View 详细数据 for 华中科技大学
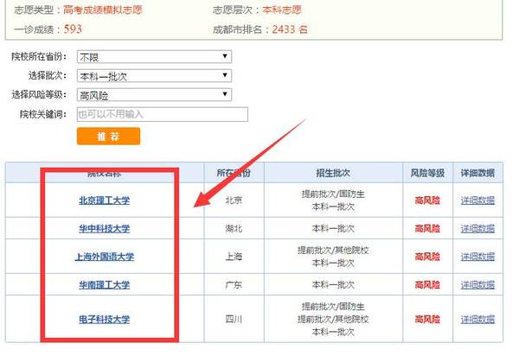The width and height of the screenshot is (519, 356). pyautogui.click(x=477, y=228)
